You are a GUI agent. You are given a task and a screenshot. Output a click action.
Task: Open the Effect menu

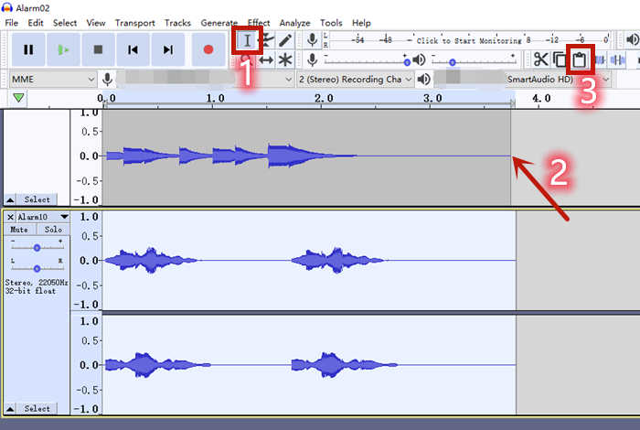click(x=259, y=23)
